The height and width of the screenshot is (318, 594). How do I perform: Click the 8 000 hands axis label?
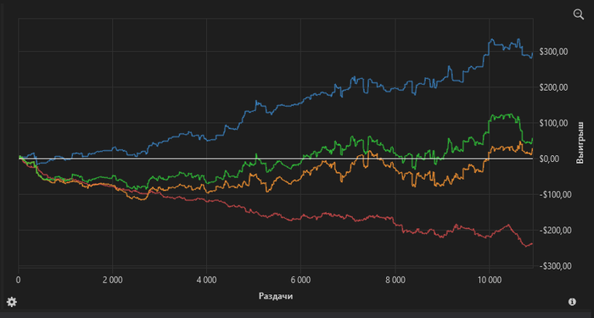click(x=395, y=281)
